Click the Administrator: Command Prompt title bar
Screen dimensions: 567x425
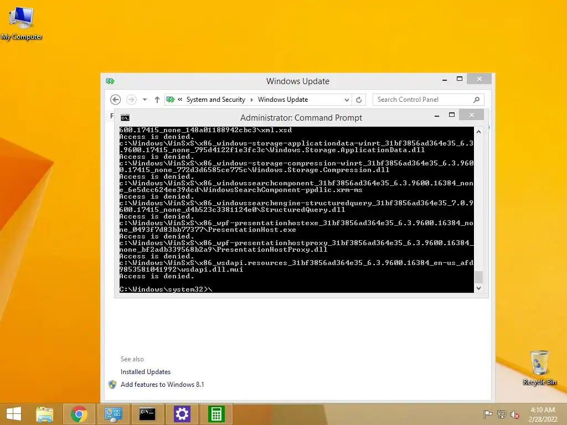[x=301, y=118]
